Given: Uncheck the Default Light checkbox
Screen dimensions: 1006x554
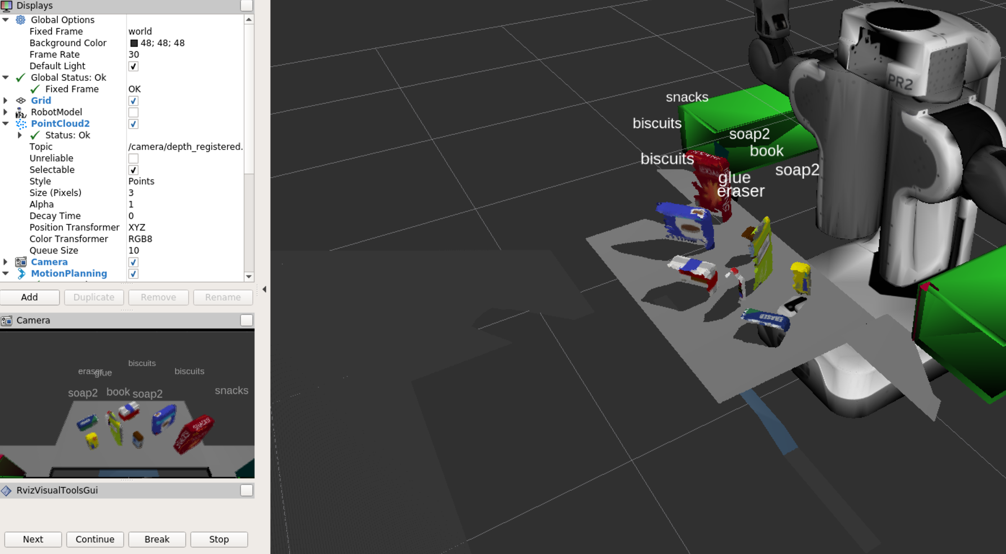Looking at the screenshot, I should 133,66.
